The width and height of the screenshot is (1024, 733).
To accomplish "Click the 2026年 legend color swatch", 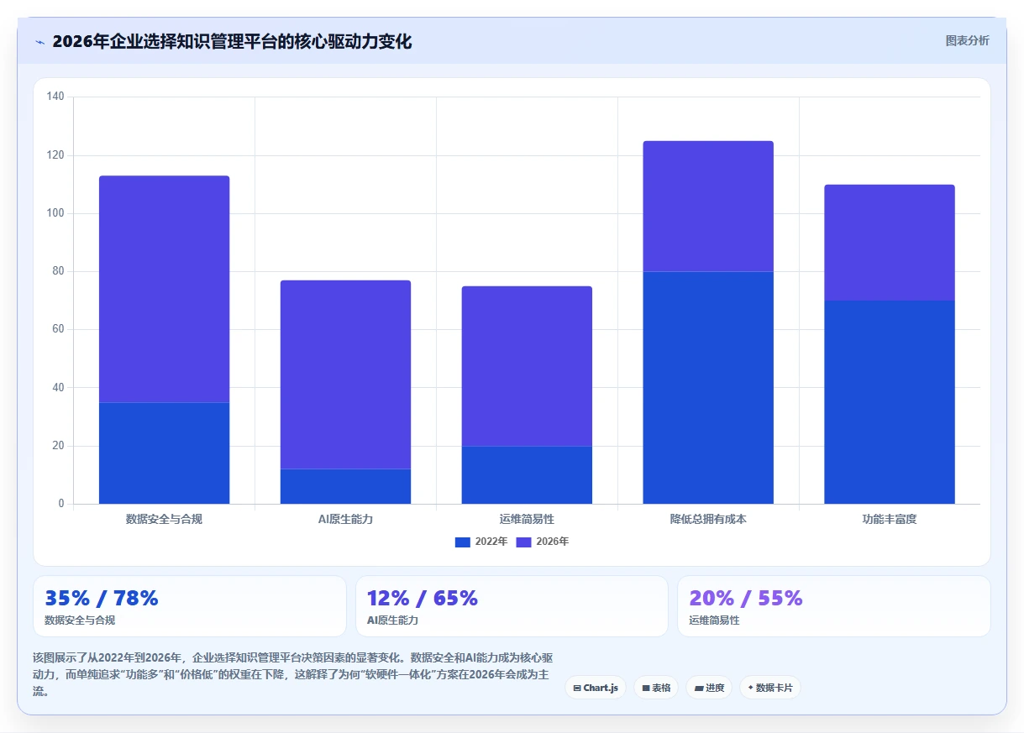I will (523, 542).
